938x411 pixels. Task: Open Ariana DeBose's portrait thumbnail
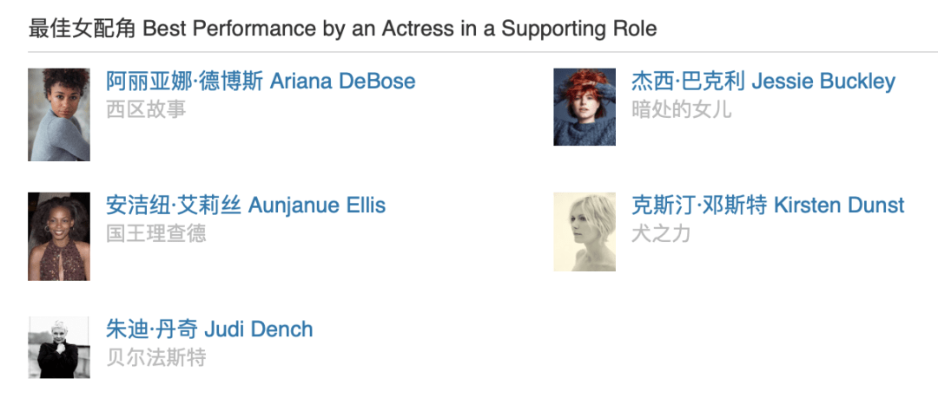pos(59,114)
